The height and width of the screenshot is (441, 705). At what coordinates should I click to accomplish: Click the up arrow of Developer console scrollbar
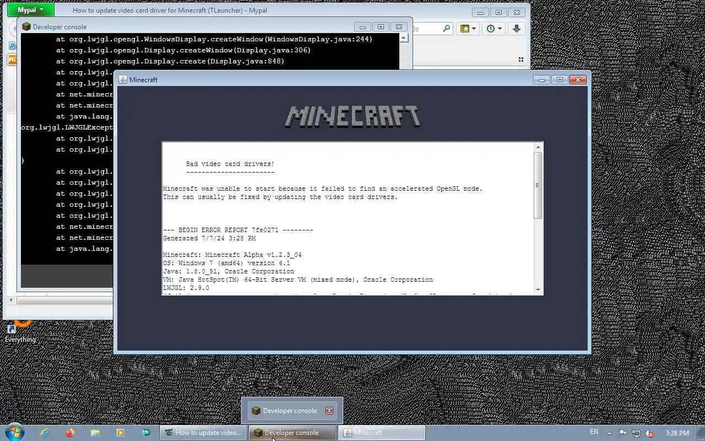[404, 38]
